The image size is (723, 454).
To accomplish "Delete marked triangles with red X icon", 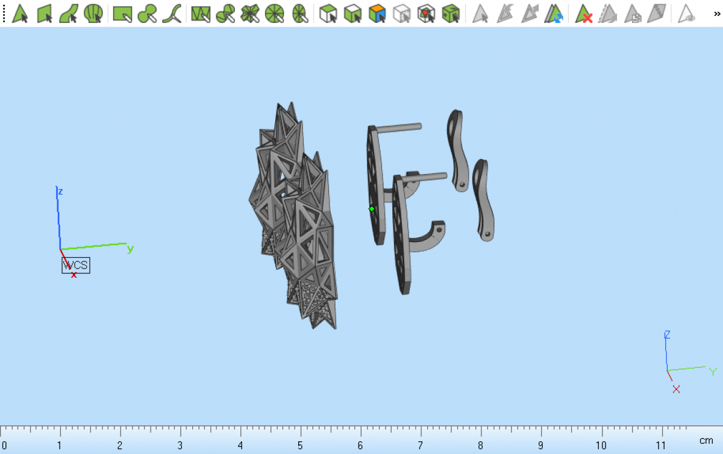I will click(x=583, y=13).
